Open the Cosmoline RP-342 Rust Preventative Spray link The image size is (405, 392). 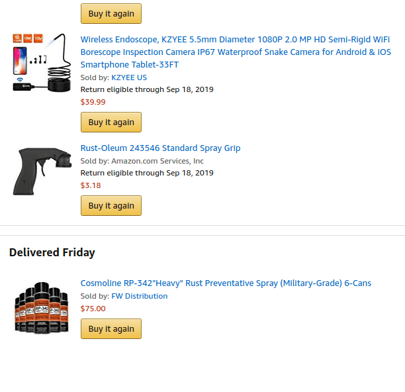point(226,283)
